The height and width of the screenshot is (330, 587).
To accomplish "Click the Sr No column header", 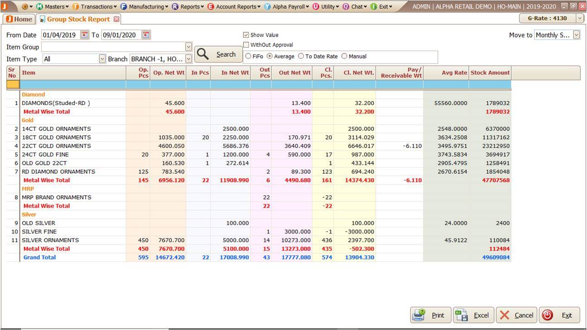I will (x=13, y=73).
